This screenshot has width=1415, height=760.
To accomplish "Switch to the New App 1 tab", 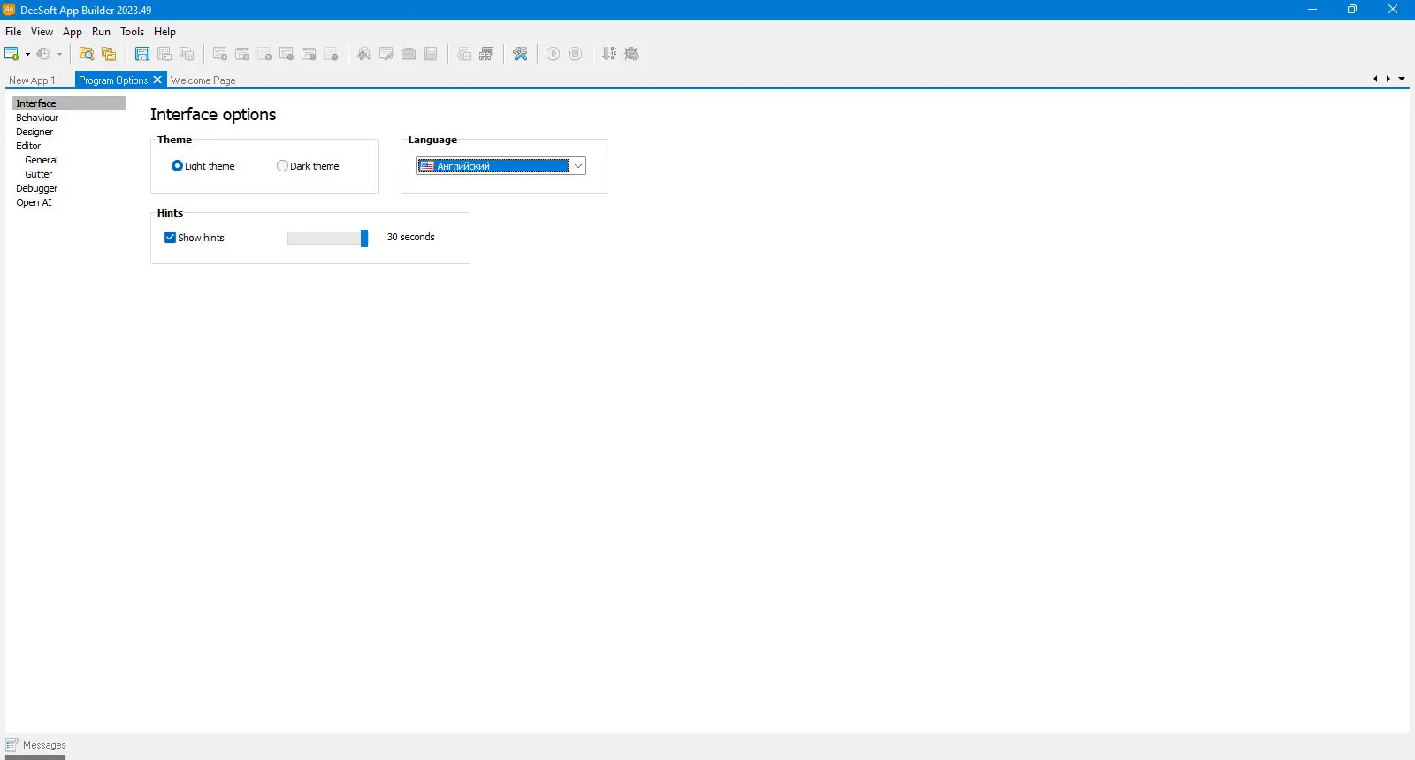I will tap(32, 80).
